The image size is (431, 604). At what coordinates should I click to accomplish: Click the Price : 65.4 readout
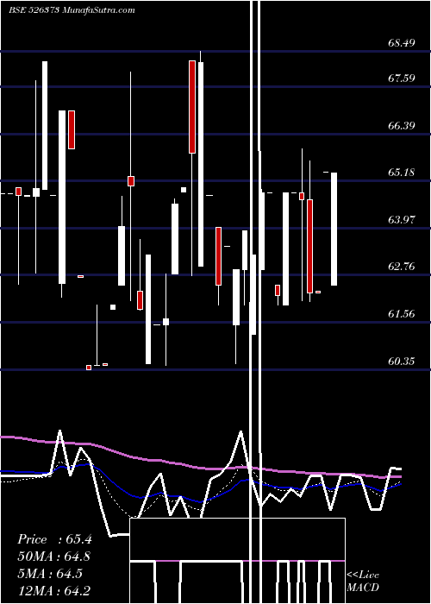pyautogui.click(x=54, y=539)
